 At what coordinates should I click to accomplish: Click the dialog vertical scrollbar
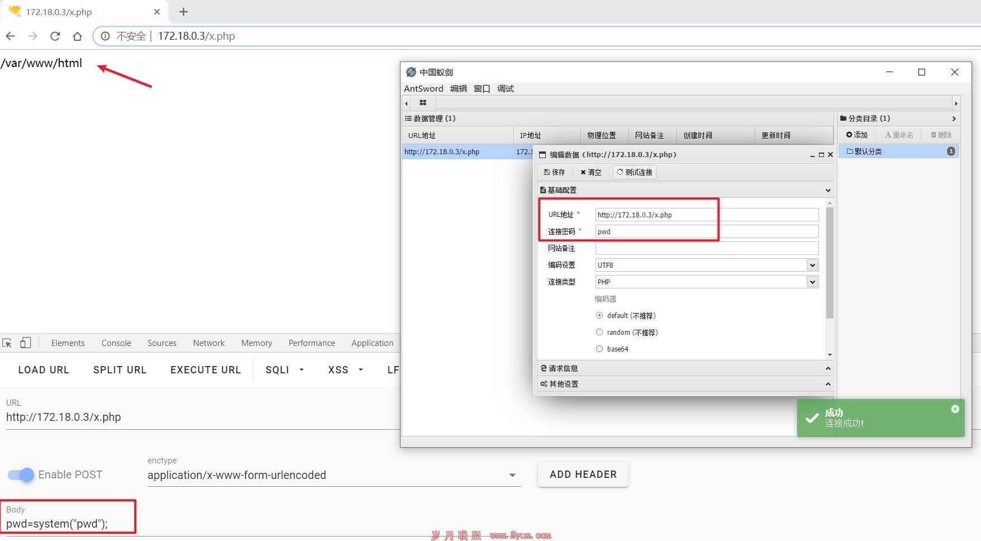tap(830, 263)
